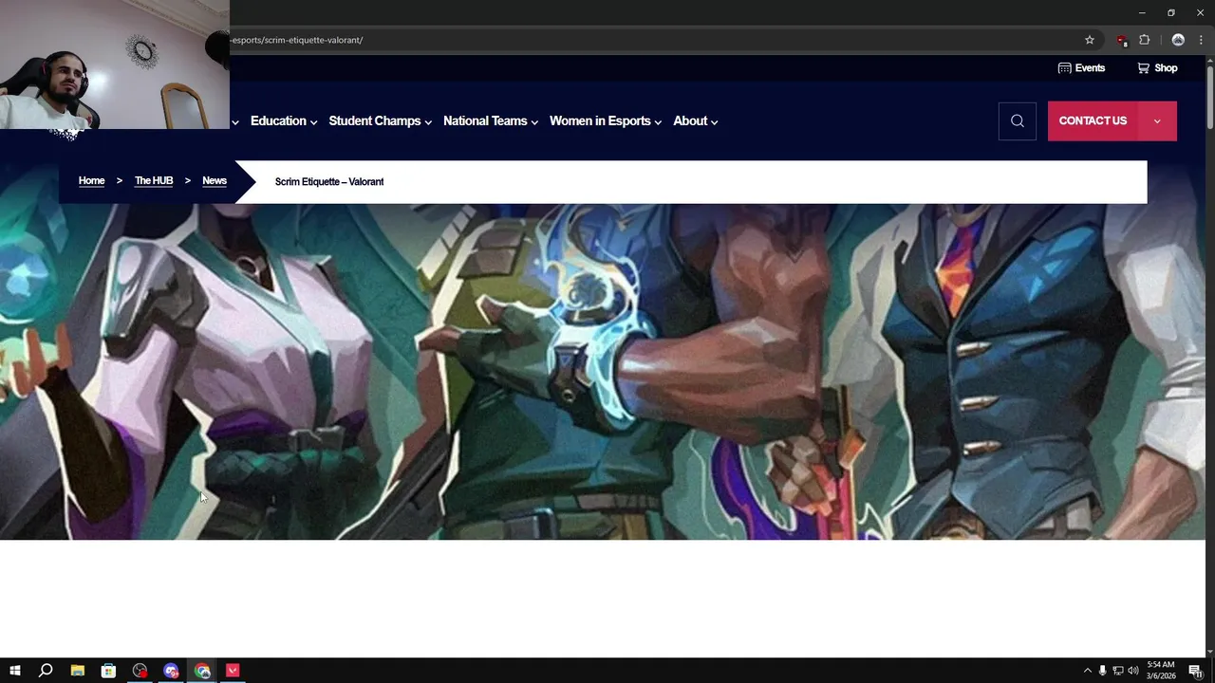1215x683 pixels.
Task: Open the website search magnifier button
Action: pyautogui.click(x=1017, y=120)
